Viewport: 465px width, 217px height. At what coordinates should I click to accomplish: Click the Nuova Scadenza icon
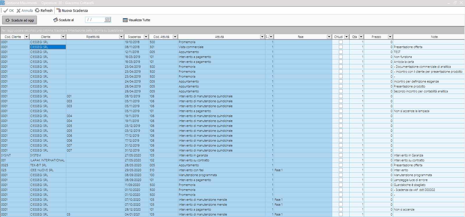coord(59,10)
